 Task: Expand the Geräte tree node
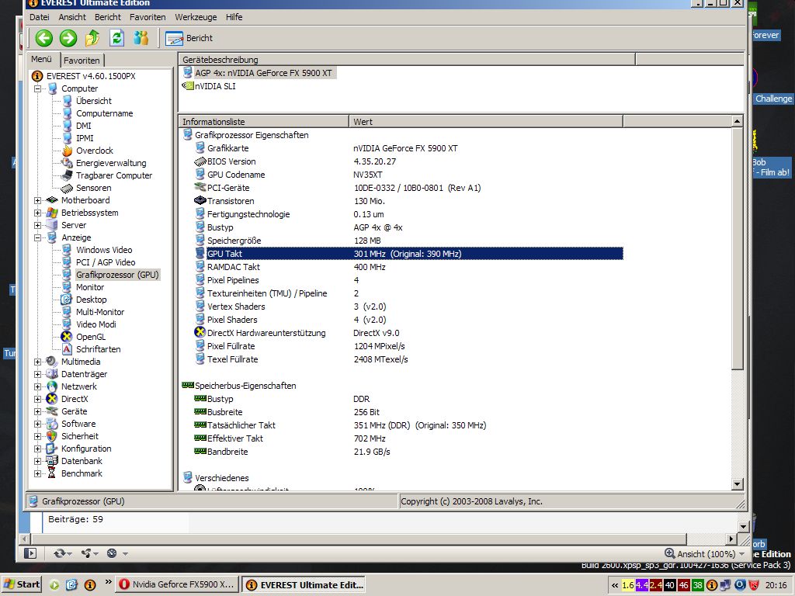point(37,411)
